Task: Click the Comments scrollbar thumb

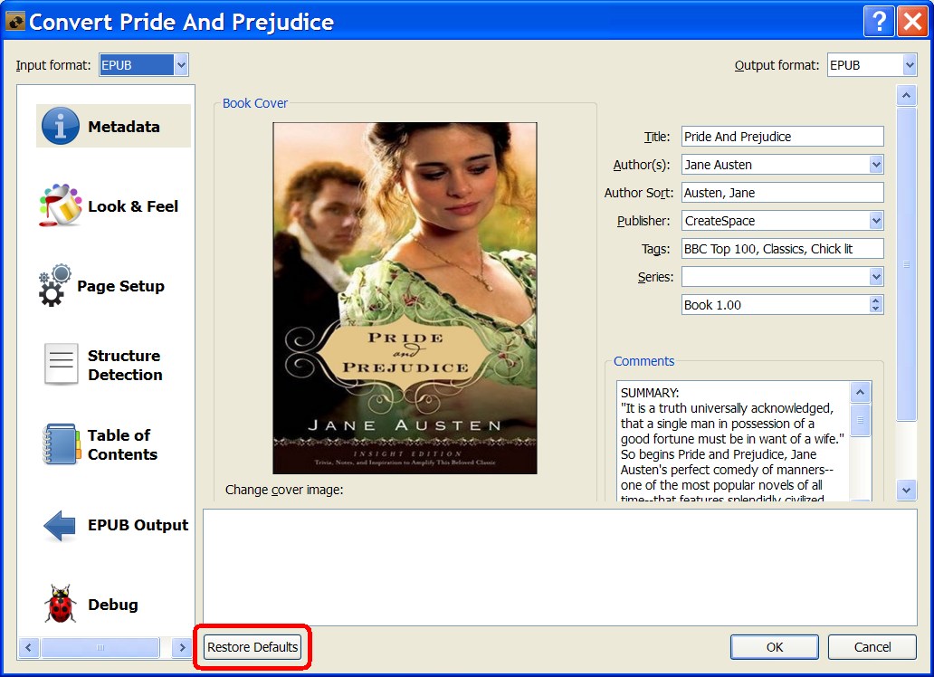Action: tap(860, 420)
